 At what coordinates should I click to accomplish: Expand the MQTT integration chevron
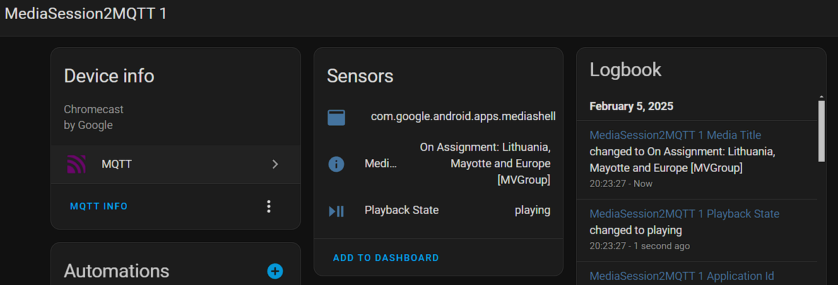tap(275, 164)
